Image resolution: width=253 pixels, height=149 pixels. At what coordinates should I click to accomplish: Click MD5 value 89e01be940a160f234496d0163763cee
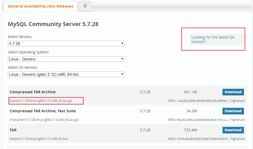coord(202,120)
